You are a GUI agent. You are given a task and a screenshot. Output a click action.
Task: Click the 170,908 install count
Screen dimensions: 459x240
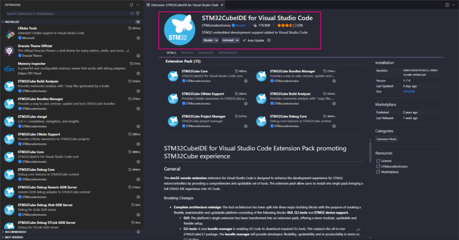pos(261,26)
